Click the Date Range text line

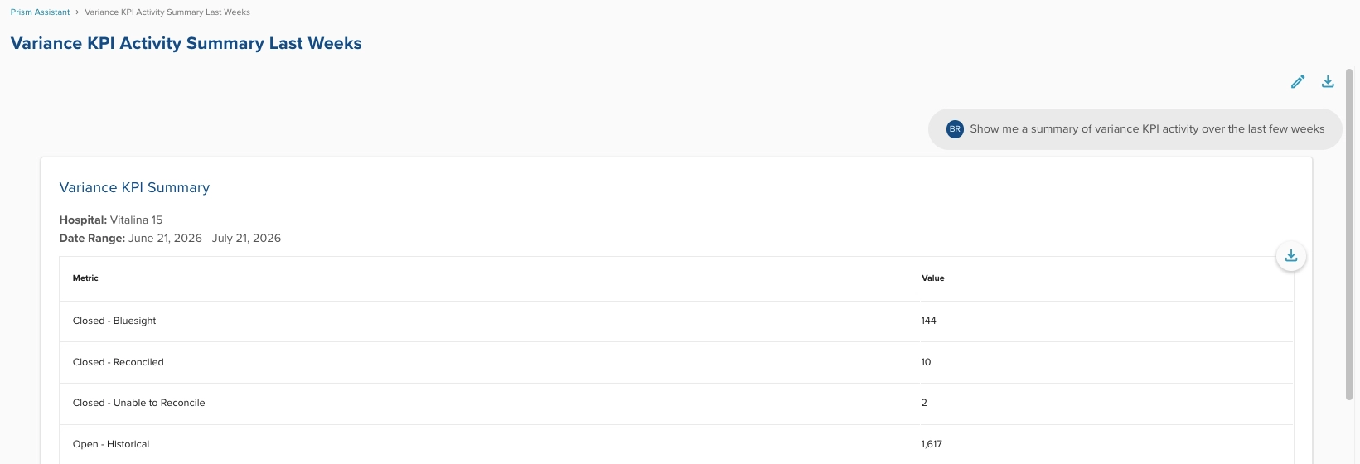click(x=170, y=238)
